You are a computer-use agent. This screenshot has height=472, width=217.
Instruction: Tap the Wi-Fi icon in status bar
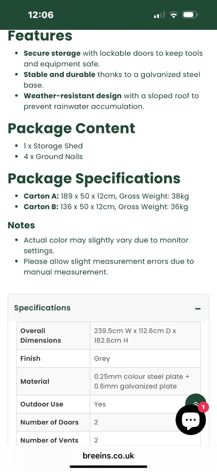tap(173, 15)
